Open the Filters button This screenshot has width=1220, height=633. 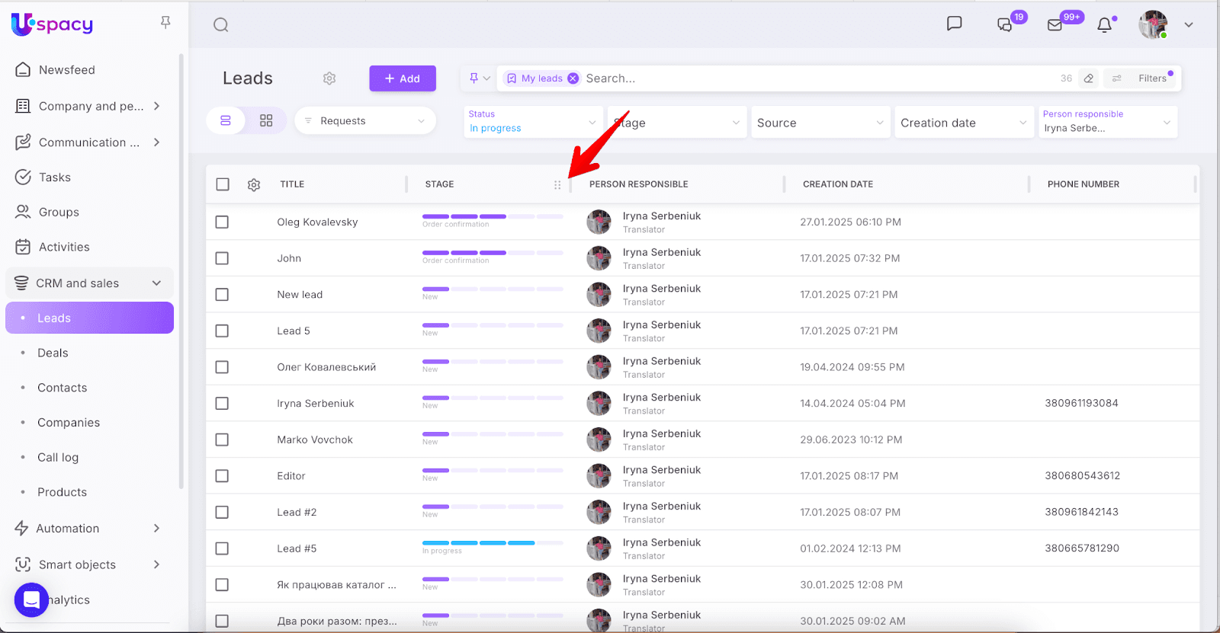tap(1151, 78)
